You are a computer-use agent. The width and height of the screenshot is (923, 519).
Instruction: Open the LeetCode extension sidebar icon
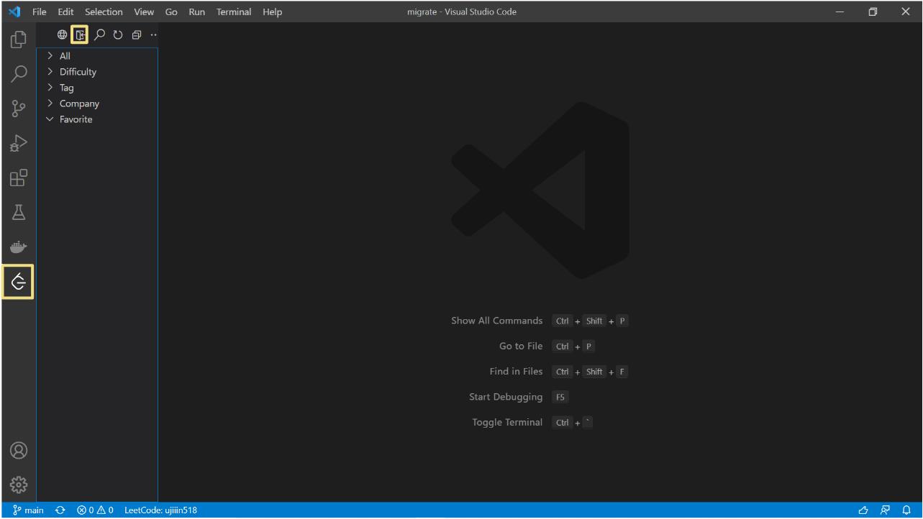18,281
